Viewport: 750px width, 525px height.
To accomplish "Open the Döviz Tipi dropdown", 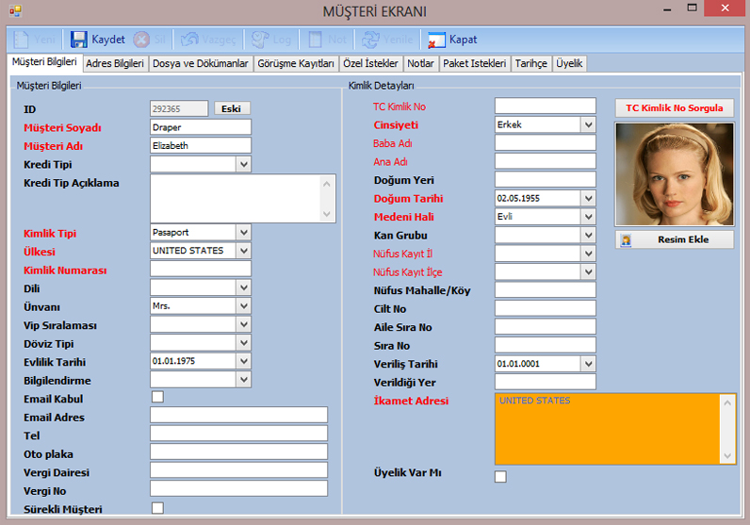I will pos(243,343).
